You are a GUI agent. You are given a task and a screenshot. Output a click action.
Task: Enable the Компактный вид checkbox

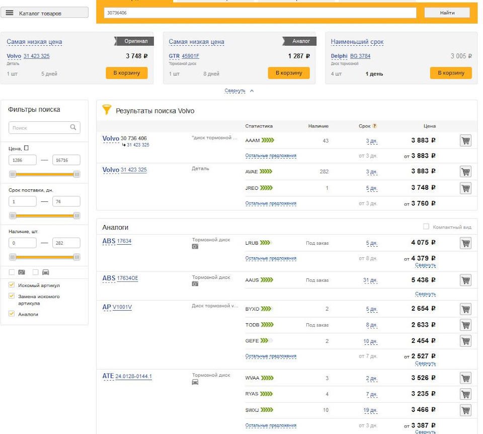click(426, 227)
